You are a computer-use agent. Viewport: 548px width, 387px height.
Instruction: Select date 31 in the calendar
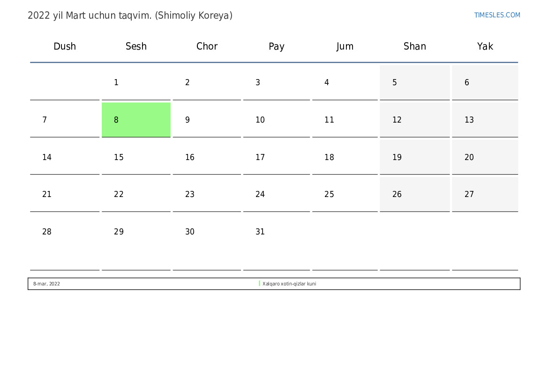pos(277,242)
